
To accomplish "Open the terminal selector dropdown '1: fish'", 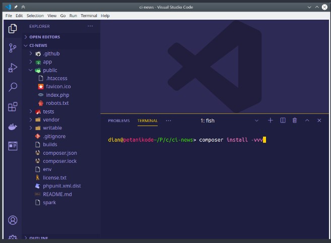I will (229, 120).
